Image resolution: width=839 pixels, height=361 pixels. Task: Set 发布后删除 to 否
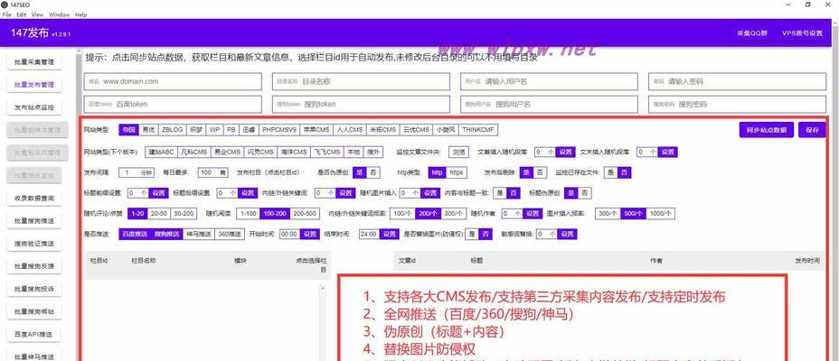pos(541,172)
